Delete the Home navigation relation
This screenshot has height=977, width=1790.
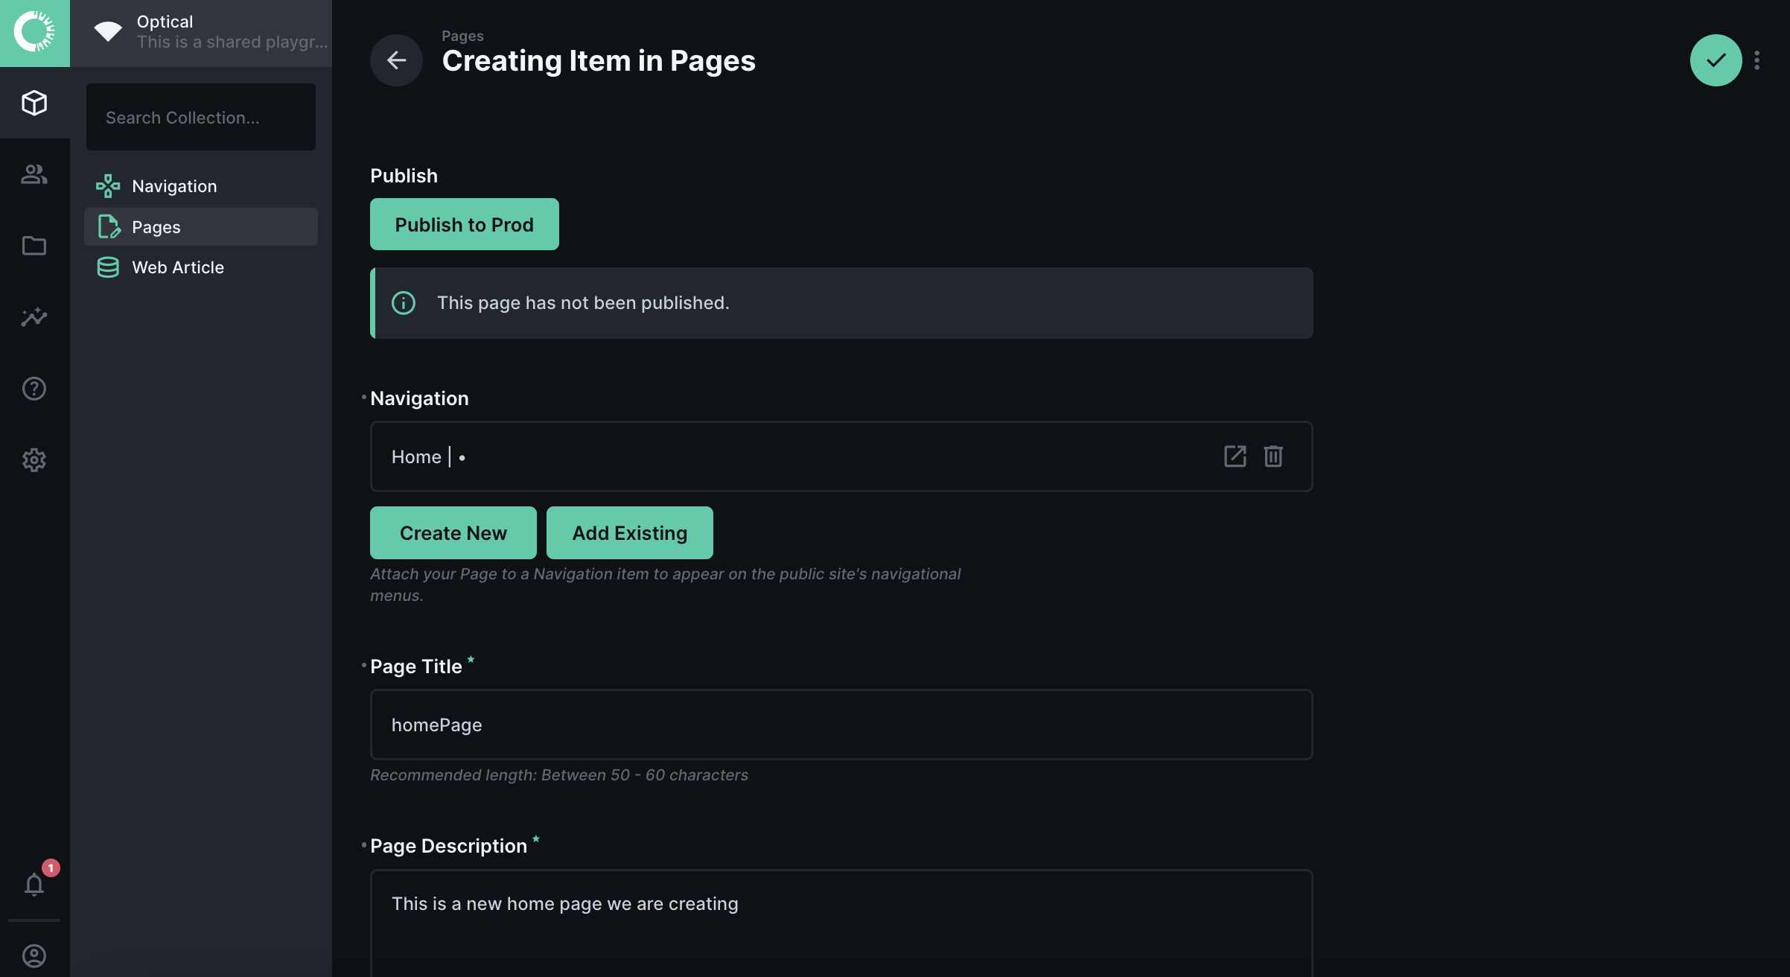click(1273, 456)
